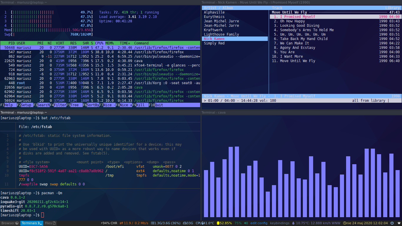Select the Simply Red artist in the library
This screenshot has height=226, width=402.
(x=214, y=43)
